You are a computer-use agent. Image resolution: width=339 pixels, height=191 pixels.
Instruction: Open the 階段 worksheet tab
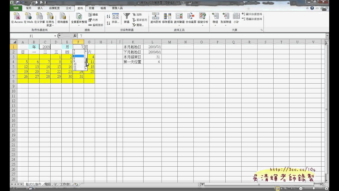click(x=48, y=184)
